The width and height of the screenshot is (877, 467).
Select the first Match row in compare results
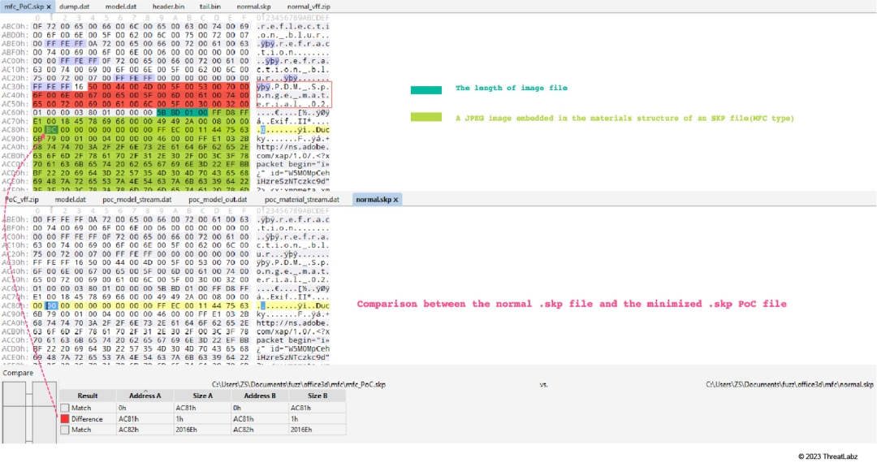tap(81, 409)
